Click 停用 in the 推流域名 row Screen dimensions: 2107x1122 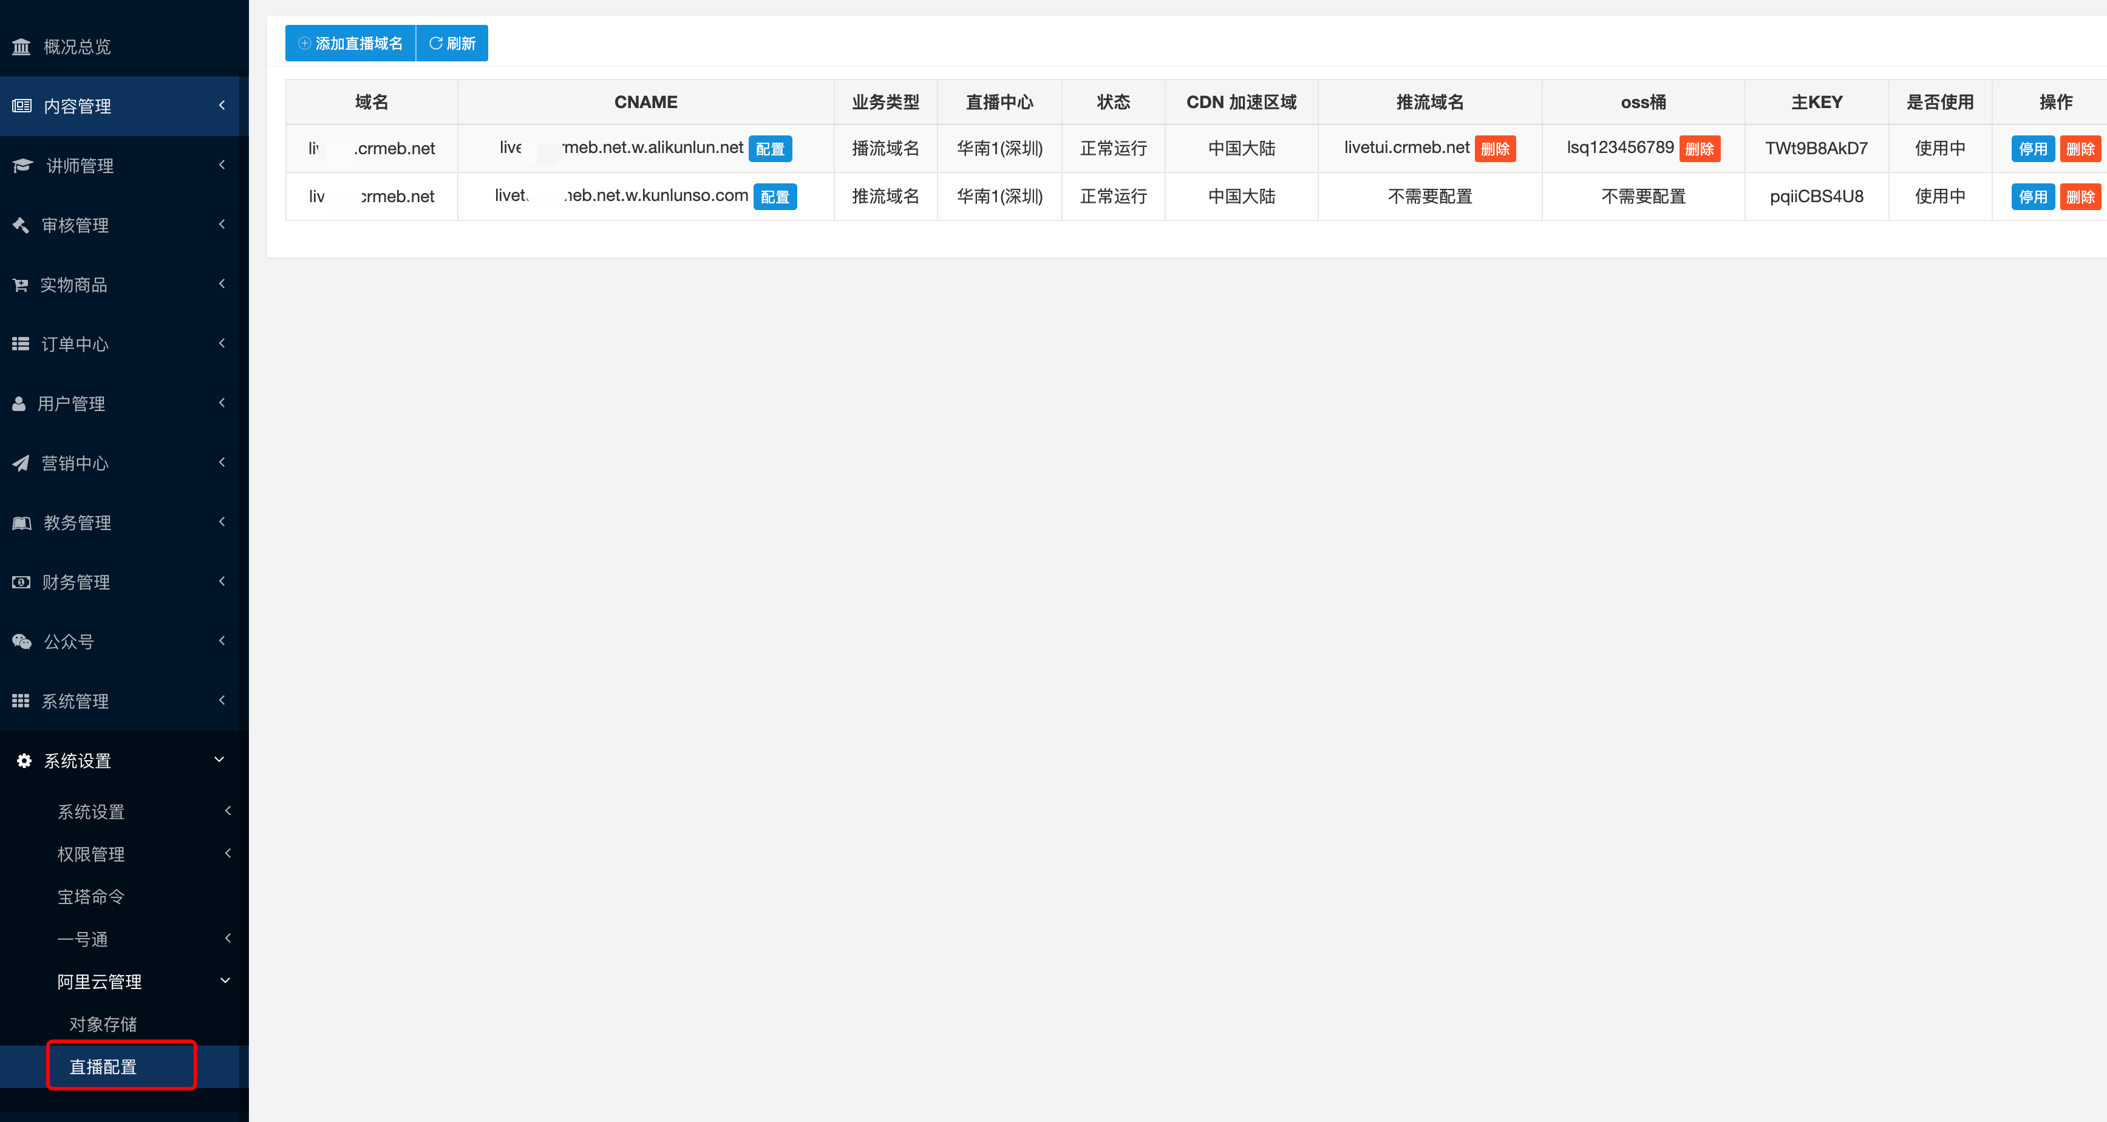coord(2032,197)
